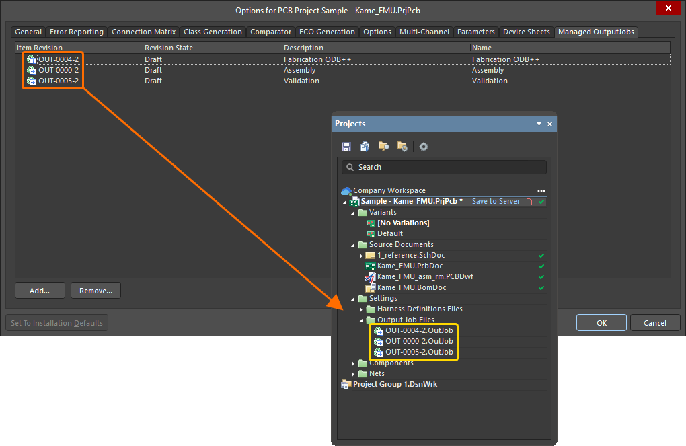
Task: Open the Projects panel dropdown arrow
Action: pyautogui.click(x=538, y=124)
